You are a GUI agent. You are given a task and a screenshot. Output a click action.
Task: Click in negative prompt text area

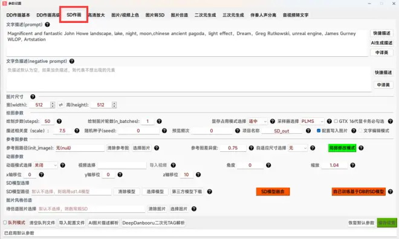click(x=188, y=79)
